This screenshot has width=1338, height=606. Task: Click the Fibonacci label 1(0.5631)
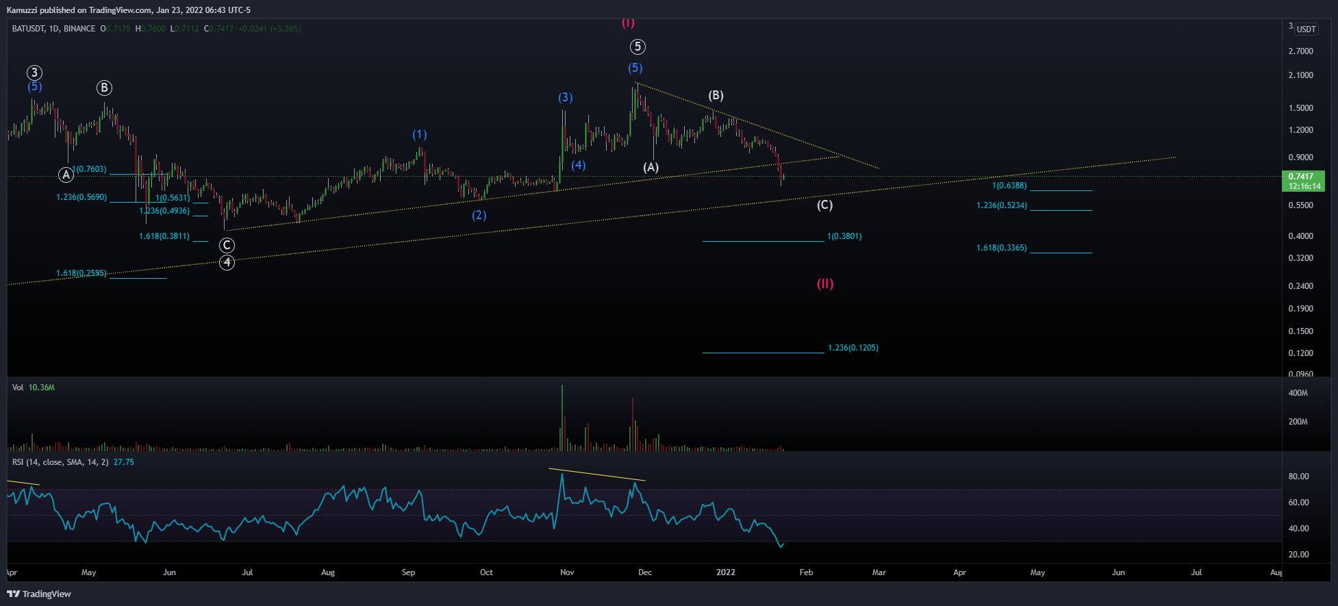click(173, 198)
